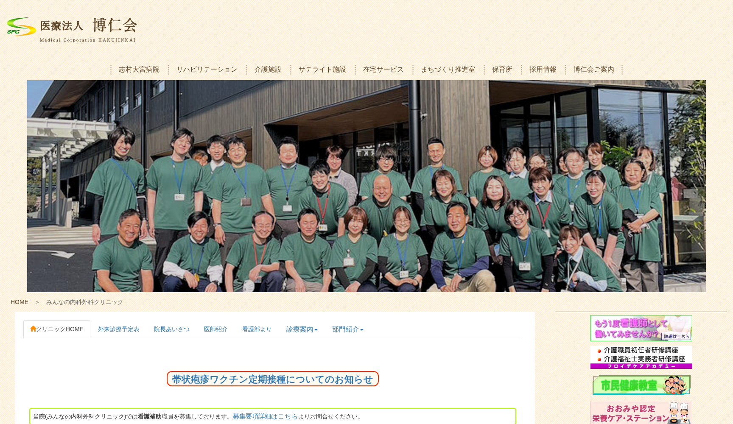Open the 介護施設 navigation item
The width and height of the screenshot is (733, 424).
(268, 69)
